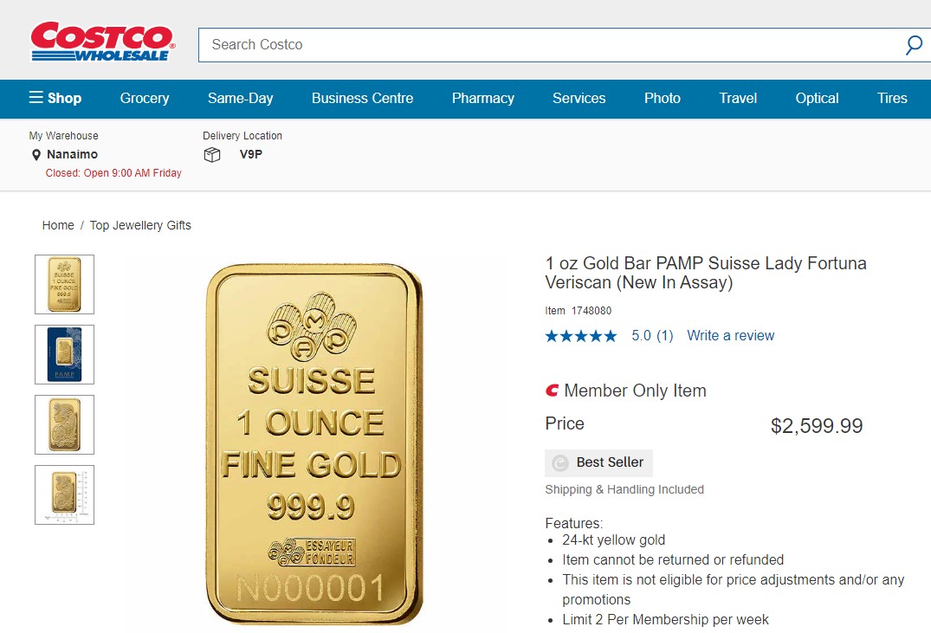The width and height of the screenshot is (931, 633).
Task: Select the first gold bar front thumbnail
Action: pos(64,284)
